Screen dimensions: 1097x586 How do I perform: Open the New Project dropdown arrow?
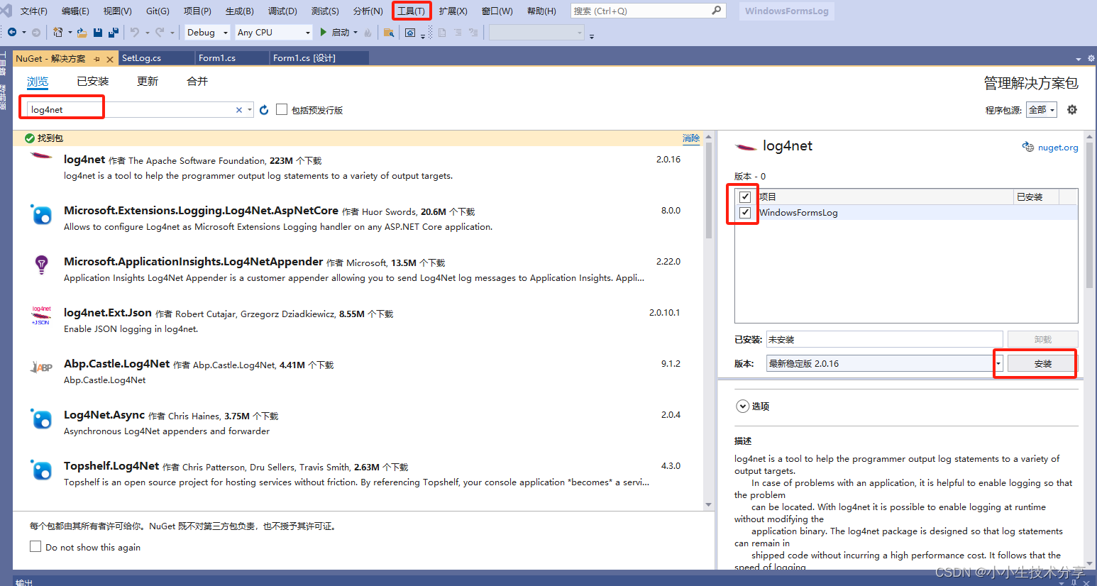click(x=70, y=33)
